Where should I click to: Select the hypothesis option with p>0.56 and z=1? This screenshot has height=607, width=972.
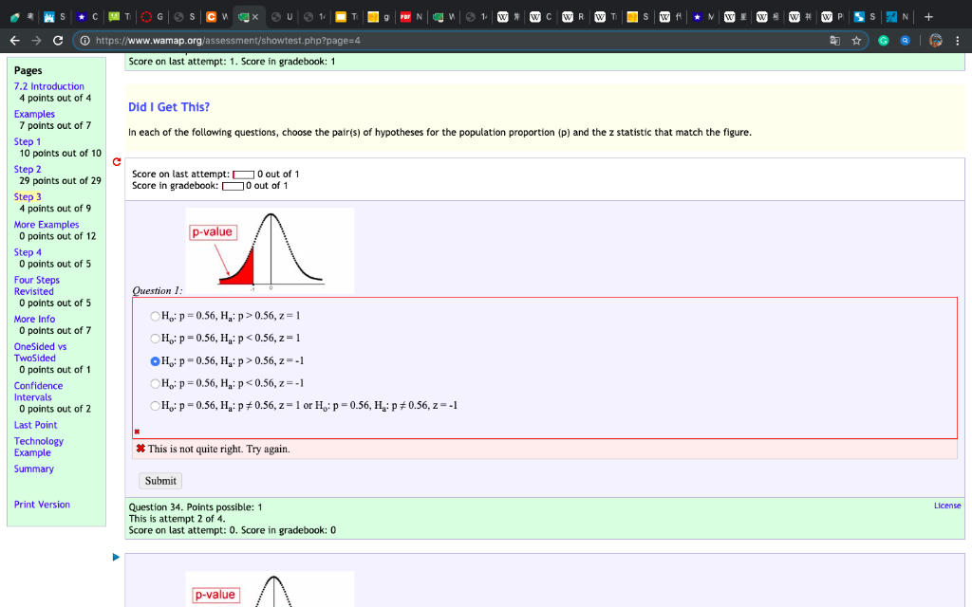click(x=154, y=316)
